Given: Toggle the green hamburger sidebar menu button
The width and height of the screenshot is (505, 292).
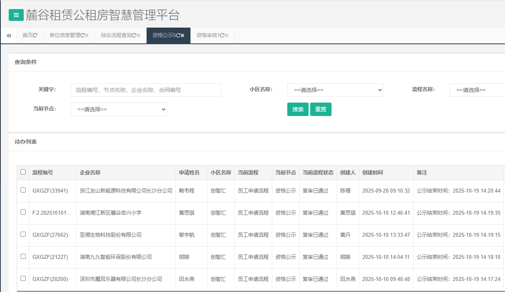Looking at the screenshot, I should click(x=16, y=15).
